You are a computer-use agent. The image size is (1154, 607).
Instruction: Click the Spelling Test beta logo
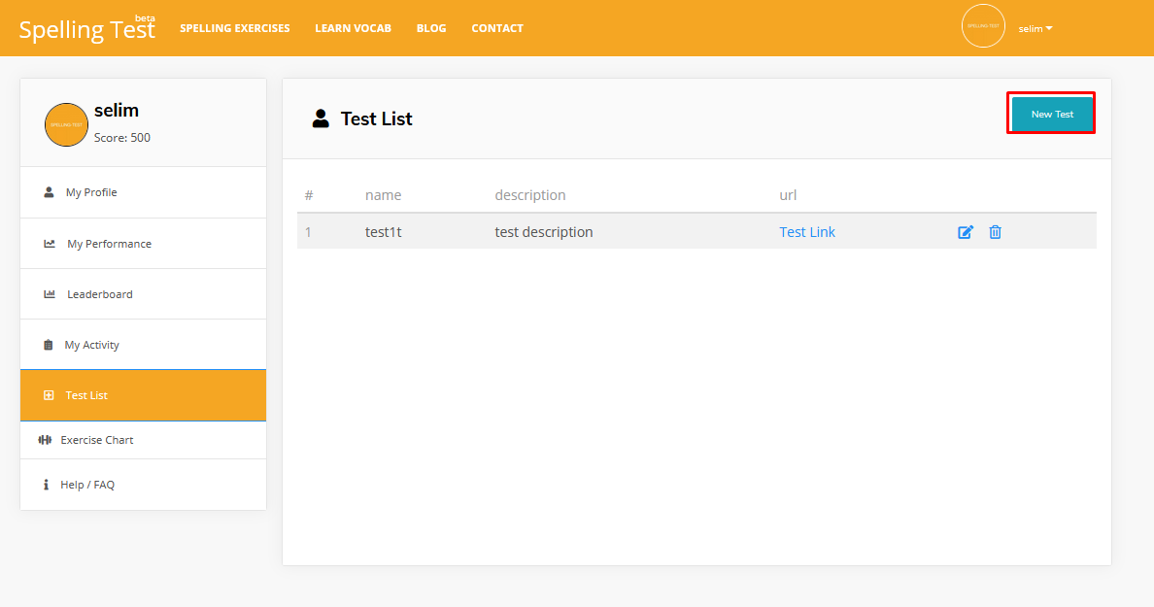tap(86, 29)
